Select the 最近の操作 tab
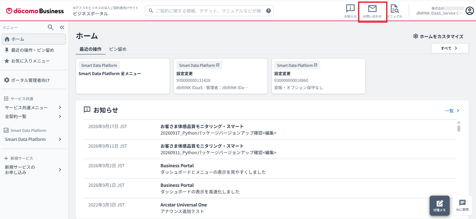Viewport: 476px width, 219px height. (x=91, y=49)
